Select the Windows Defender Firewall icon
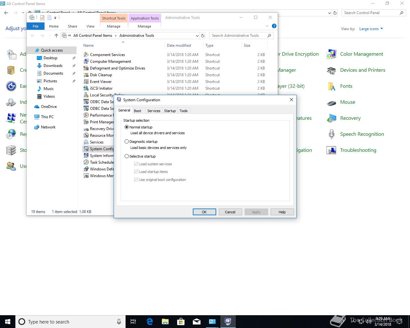 point(86,169)
